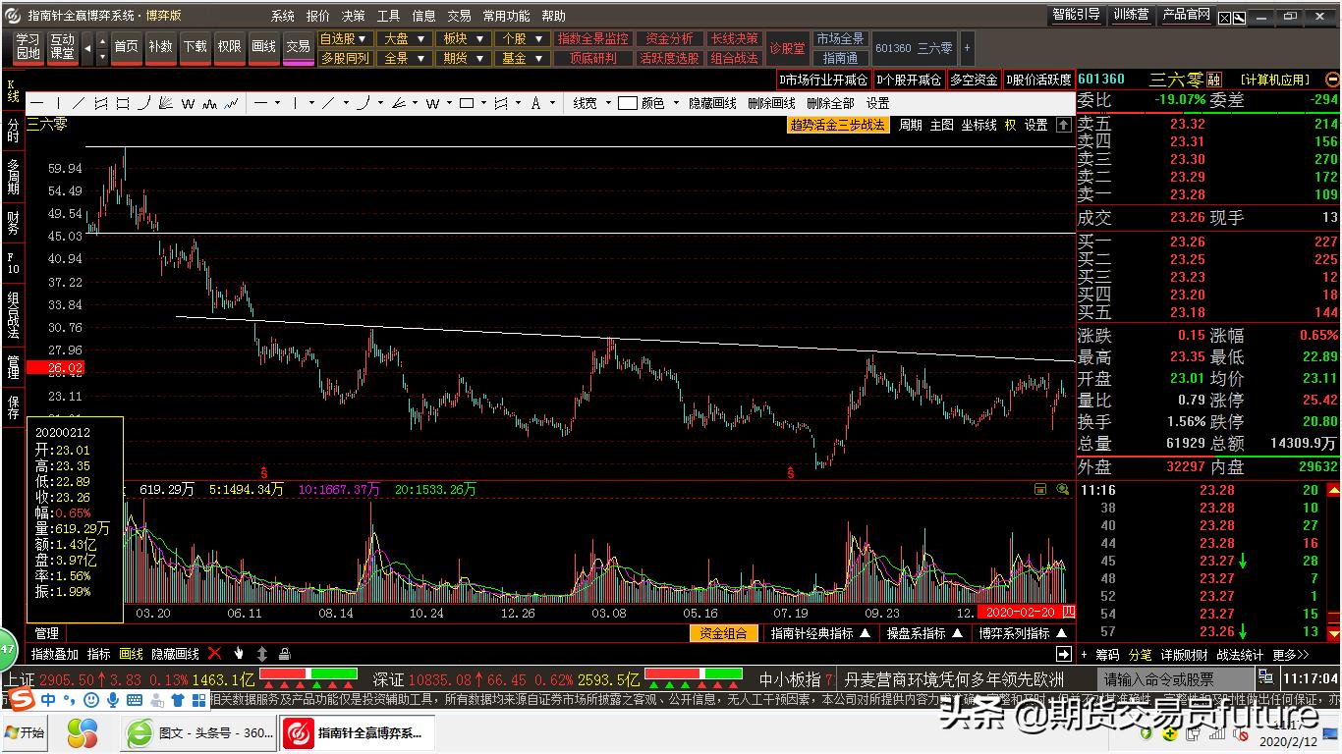
Task: Click the Sogou S input method icon
Action: coord(21,699)
